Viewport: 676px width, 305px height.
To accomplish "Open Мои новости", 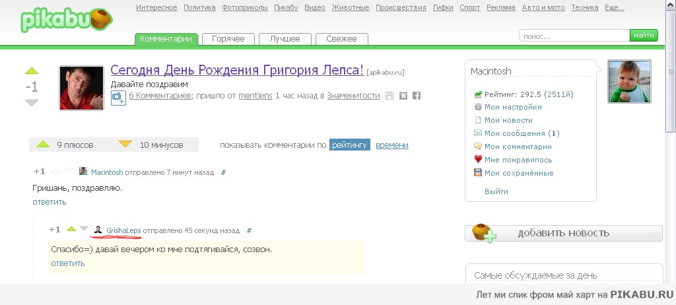I will pyautogui.click(x=508, y=120).
